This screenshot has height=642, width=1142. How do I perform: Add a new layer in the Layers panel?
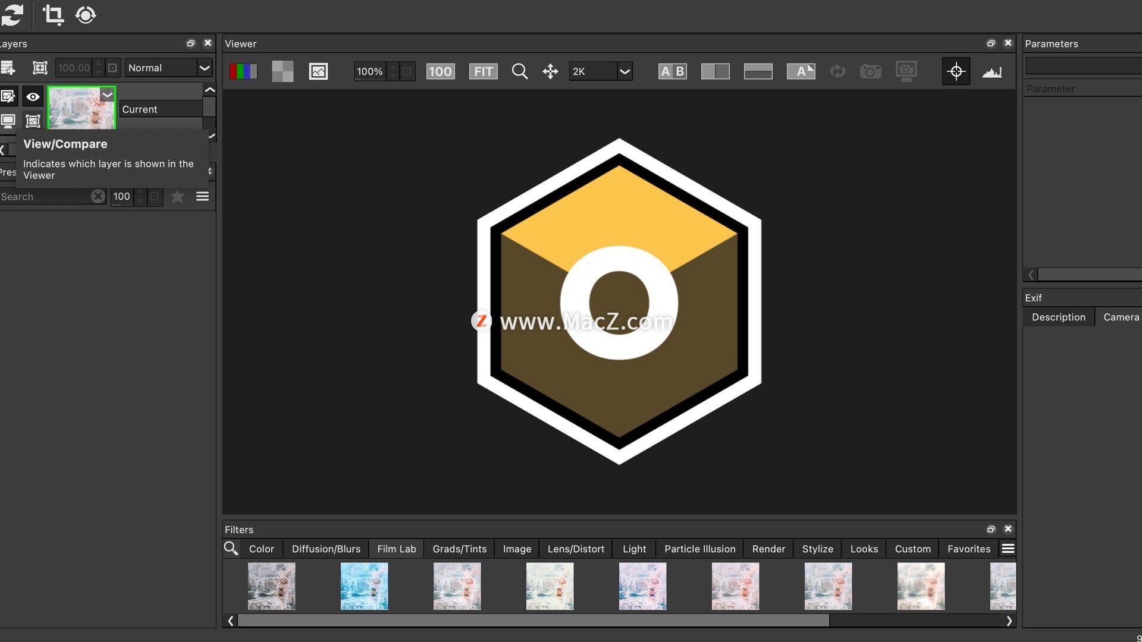pos(8,68)
